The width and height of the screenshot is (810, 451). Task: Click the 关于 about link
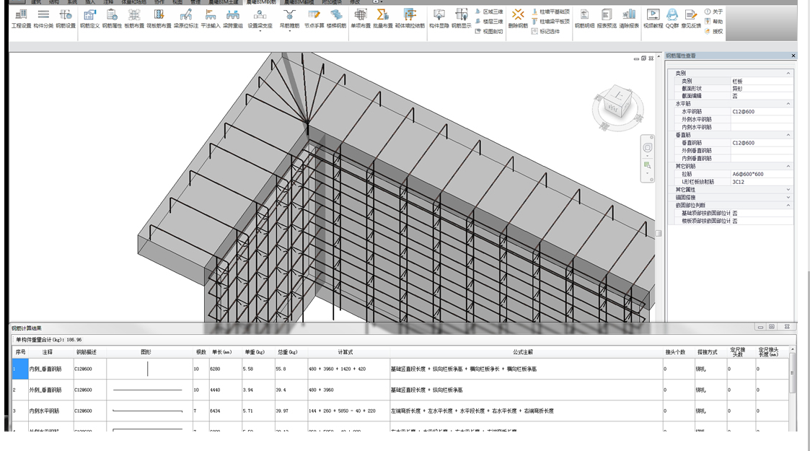(713, 12)
